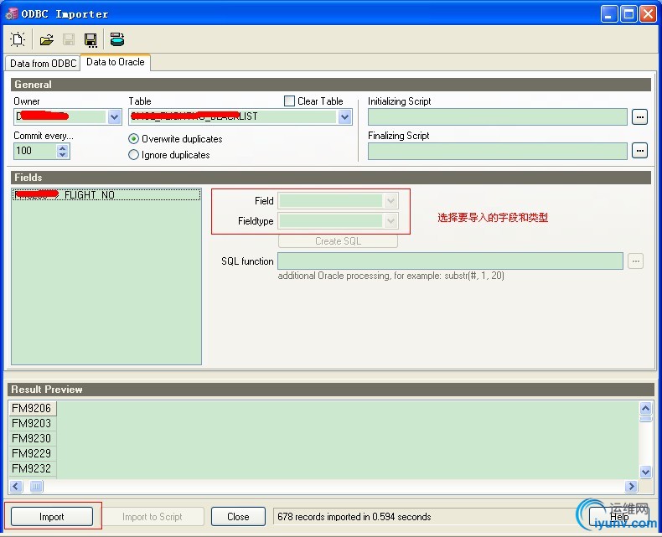The height and width of the screenshot is (537, 662).
Task: Click Result Preview scroll left arrow
Action: 16,487
